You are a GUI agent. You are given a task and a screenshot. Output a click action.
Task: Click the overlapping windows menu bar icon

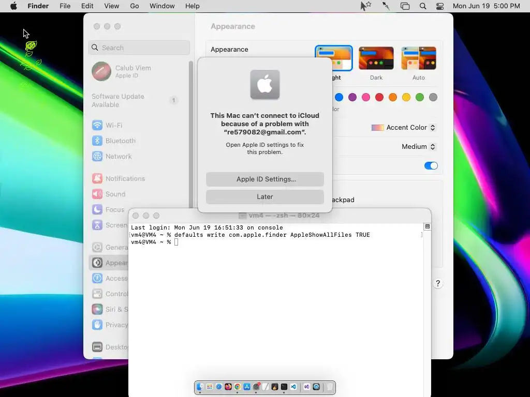(405, 6)
